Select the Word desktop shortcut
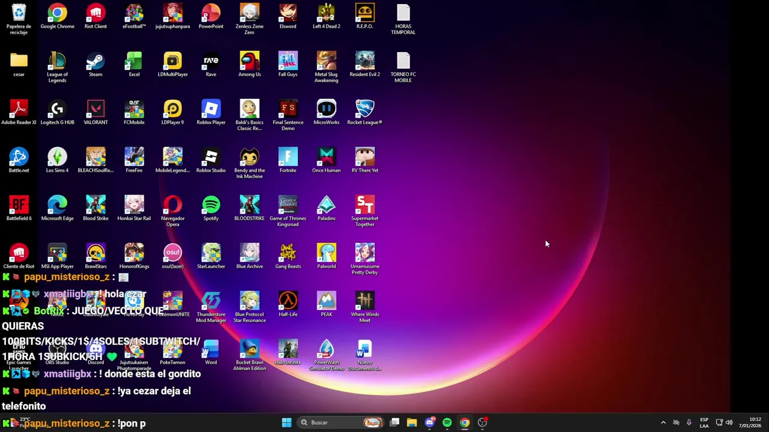Screen dimensions: 769x432 pyautogui.click(x=211, y=352)
